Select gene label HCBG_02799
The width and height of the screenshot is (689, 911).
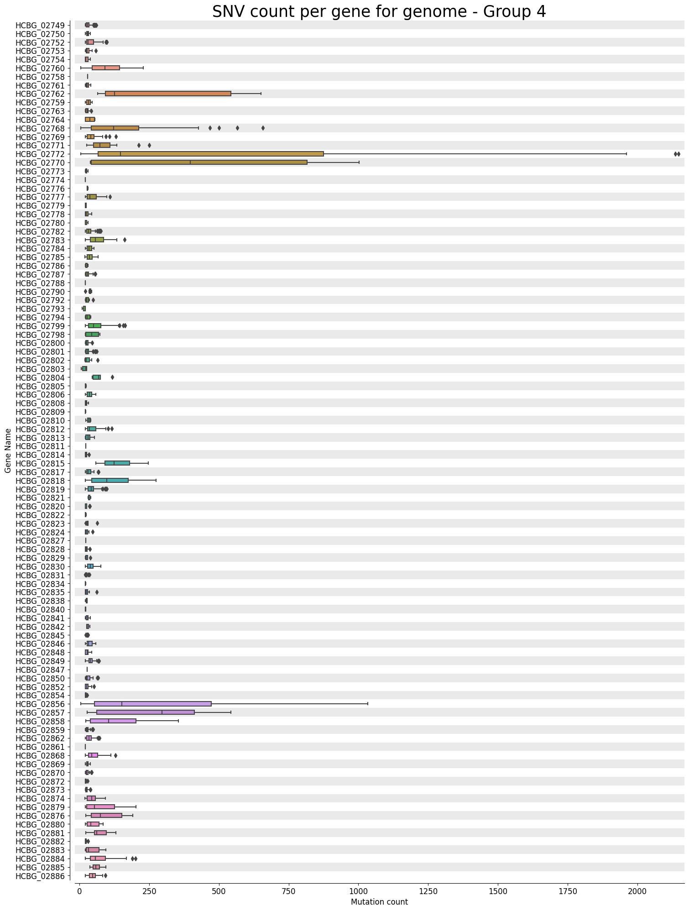(37, 326)
